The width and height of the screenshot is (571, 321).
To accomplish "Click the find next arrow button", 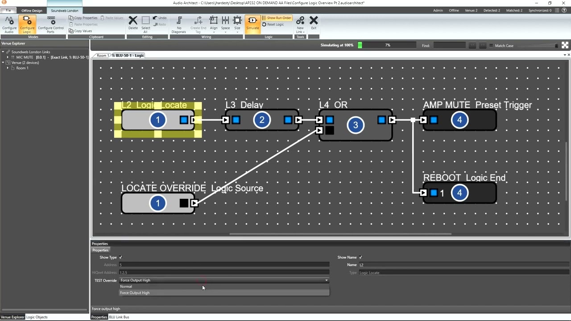I will (x=483, y=45).
